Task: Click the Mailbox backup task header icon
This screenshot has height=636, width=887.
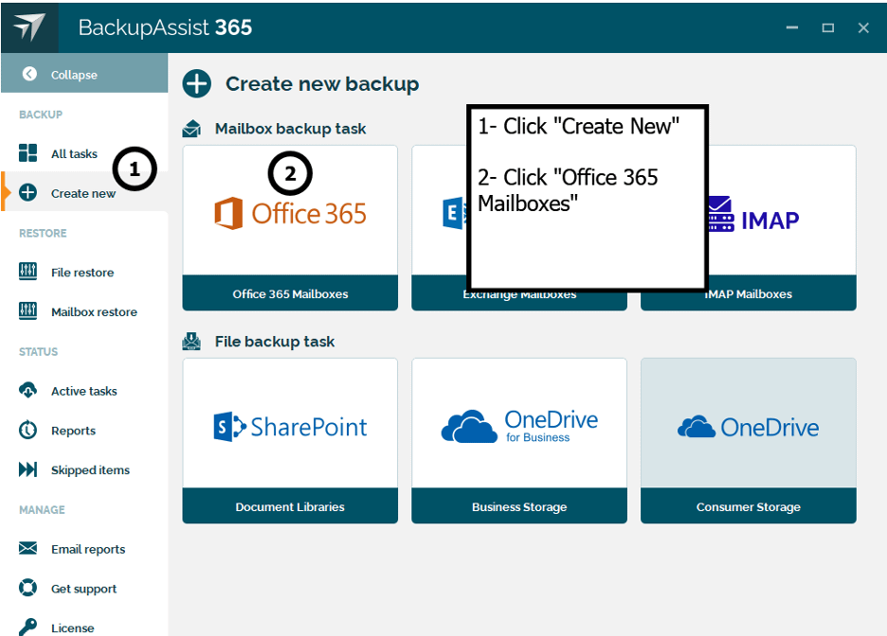Action: click(190, 127)
